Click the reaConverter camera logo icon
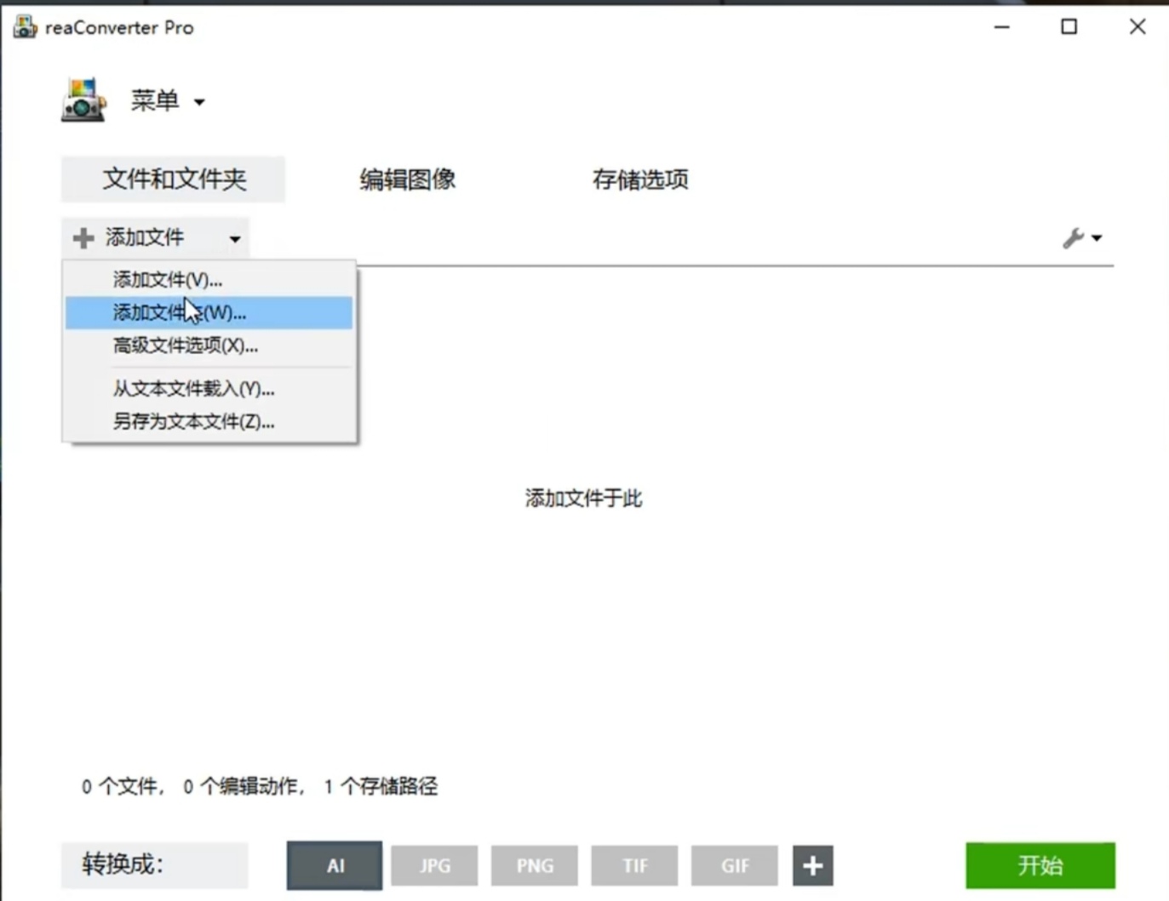 (83, 98)
